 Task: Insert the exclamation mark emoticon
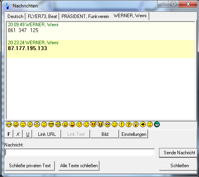(121, 125)
